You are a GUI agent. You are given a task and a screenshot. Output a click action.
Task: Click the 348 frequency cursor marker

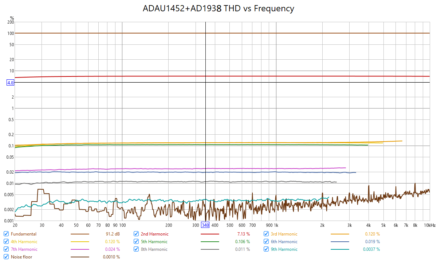pyautogui.click(x=205, y=225)
